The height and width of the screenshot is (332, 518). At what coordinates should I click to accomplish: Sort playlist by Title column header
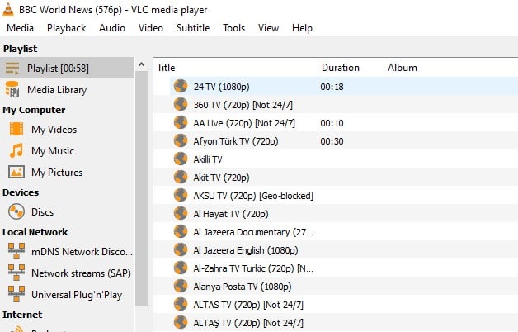click(x=236, y=68)
